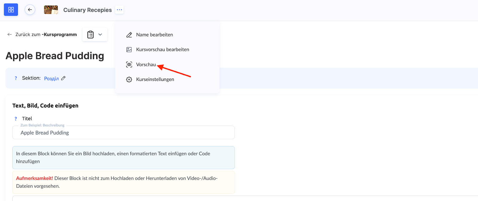The width and height of the screenshot is (478, 201).
Task: Click the pencil icon beside Name bearbeiten
Action: (129, 35)
